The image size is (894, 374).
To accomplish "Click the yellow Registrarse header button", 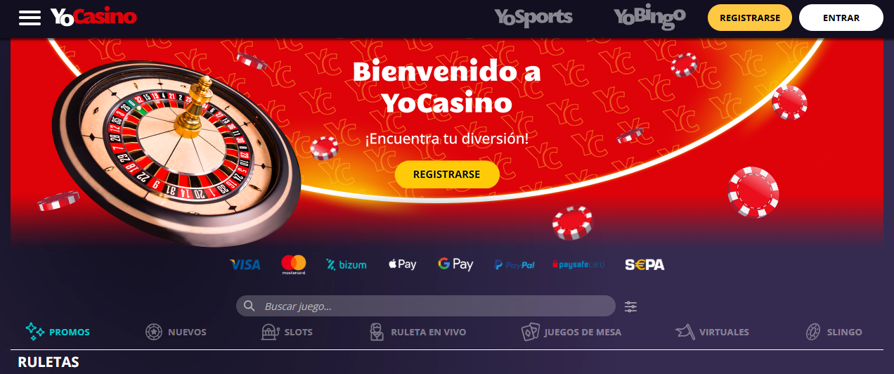I will (750, 18).
